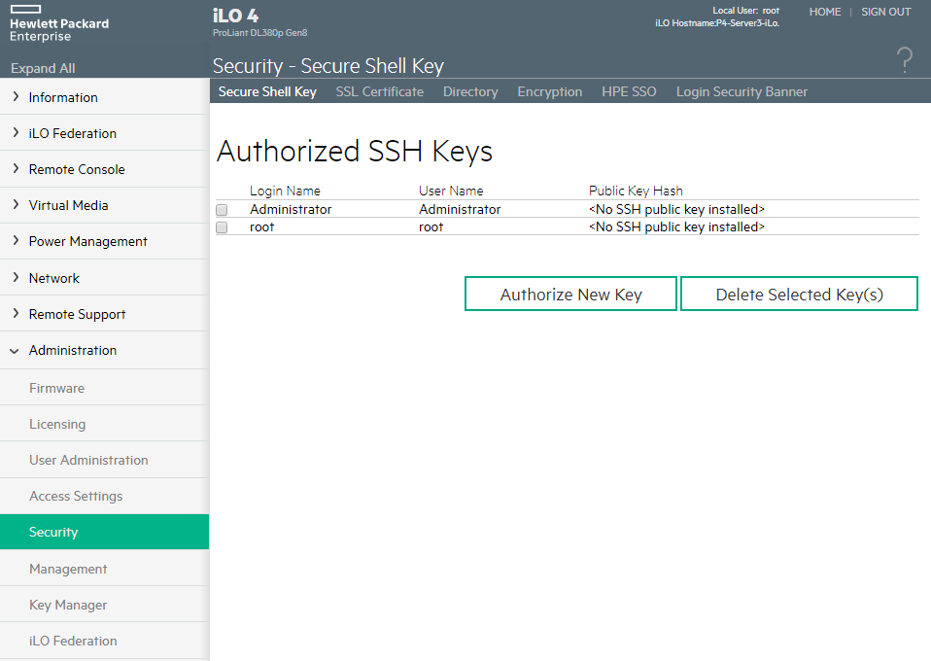Image resolution: width=931 pixels, height=661 pixels.
Task: Click the Network menu label
Action: [54, 278]
